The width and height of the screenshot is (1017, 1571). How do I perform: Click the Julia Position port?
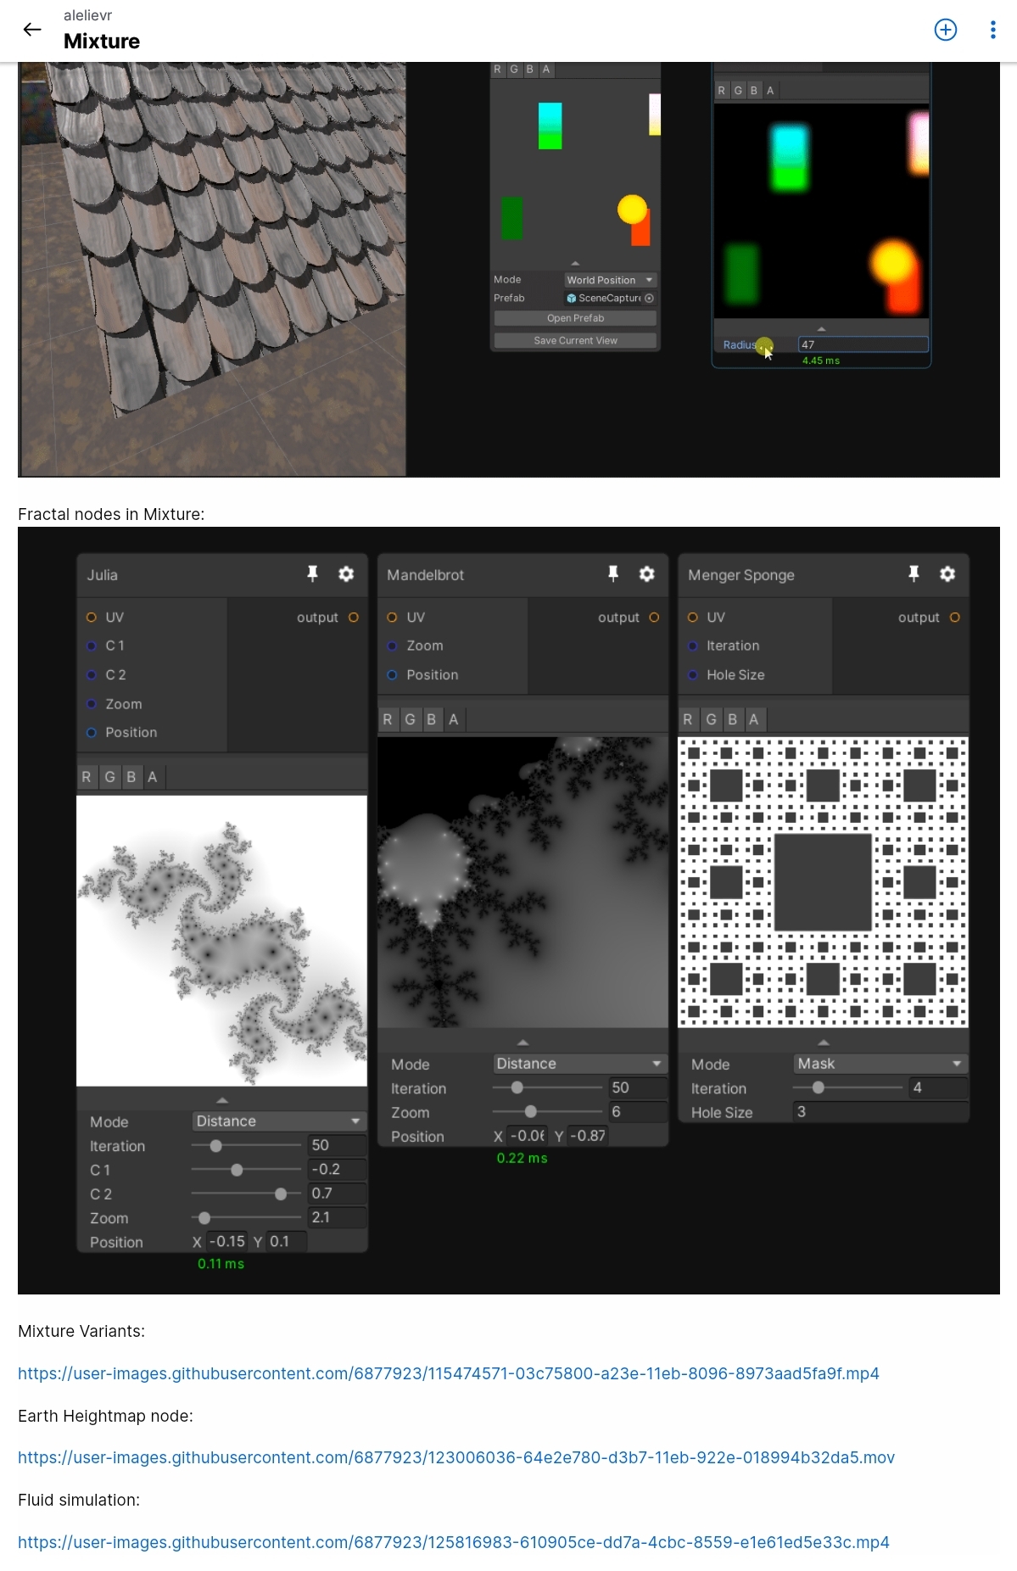tap(91, 732)
